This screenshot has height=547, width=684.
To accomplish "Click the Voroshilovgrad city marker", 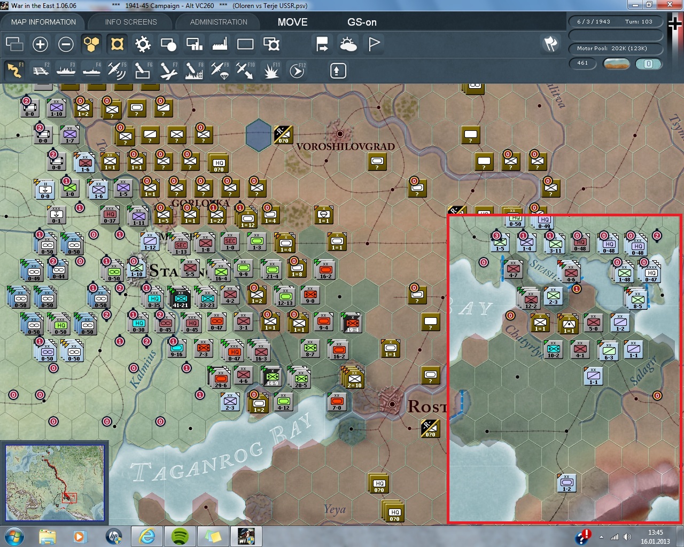I will (x=339, y=134).
